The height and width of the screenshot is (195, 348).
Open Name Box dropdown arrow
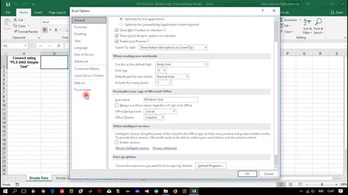[x=25, y=45]
